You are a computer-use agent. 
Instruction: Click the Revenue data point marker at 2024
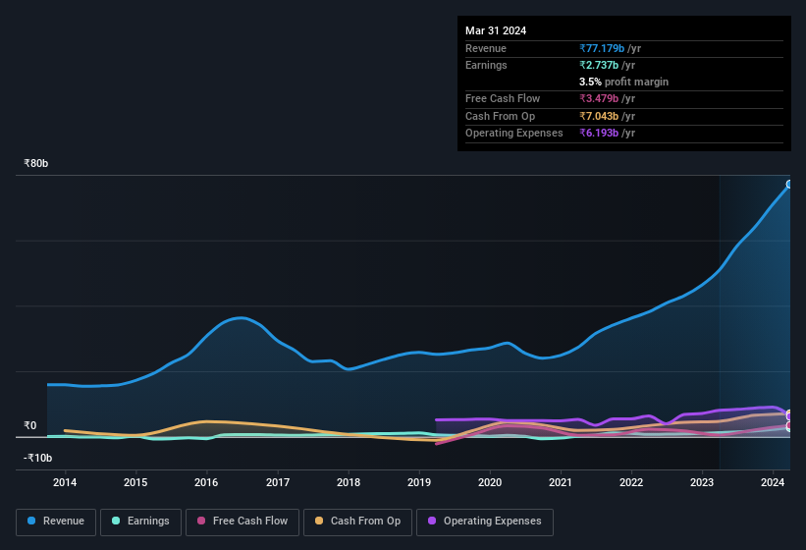pos(790,184)
